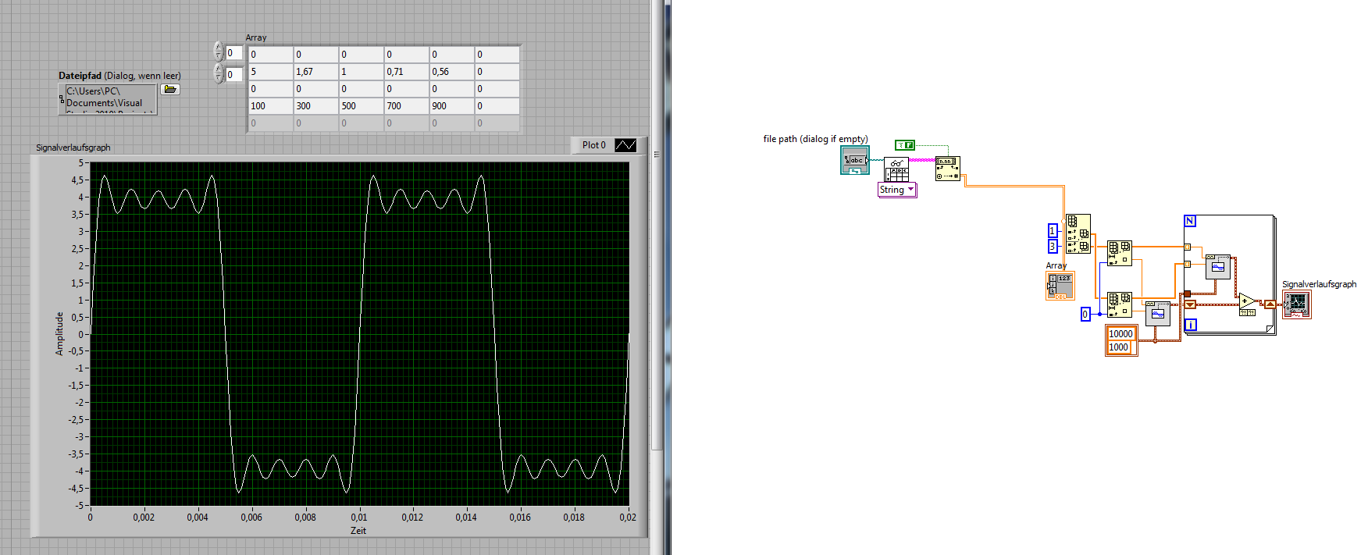Click the y-axis minimum value -5
This screenshot has height=555, width=1368.
click(79, 505)
